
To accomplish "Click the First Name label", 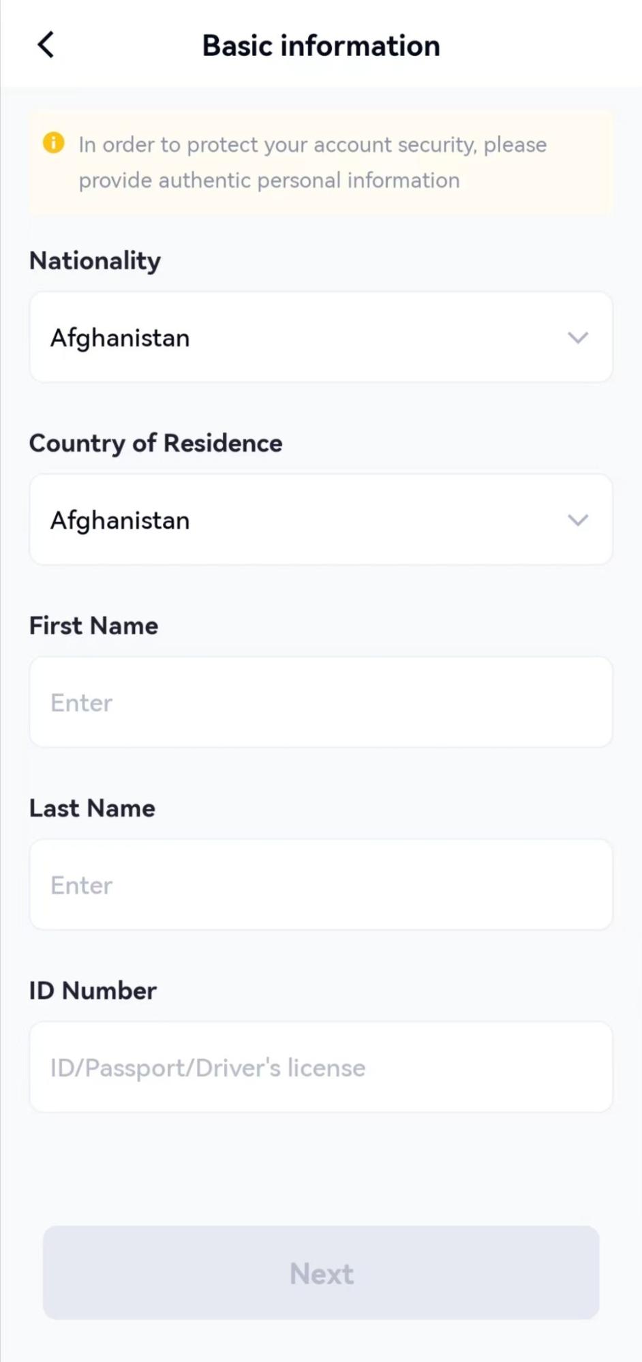I will tap(93, 625).
